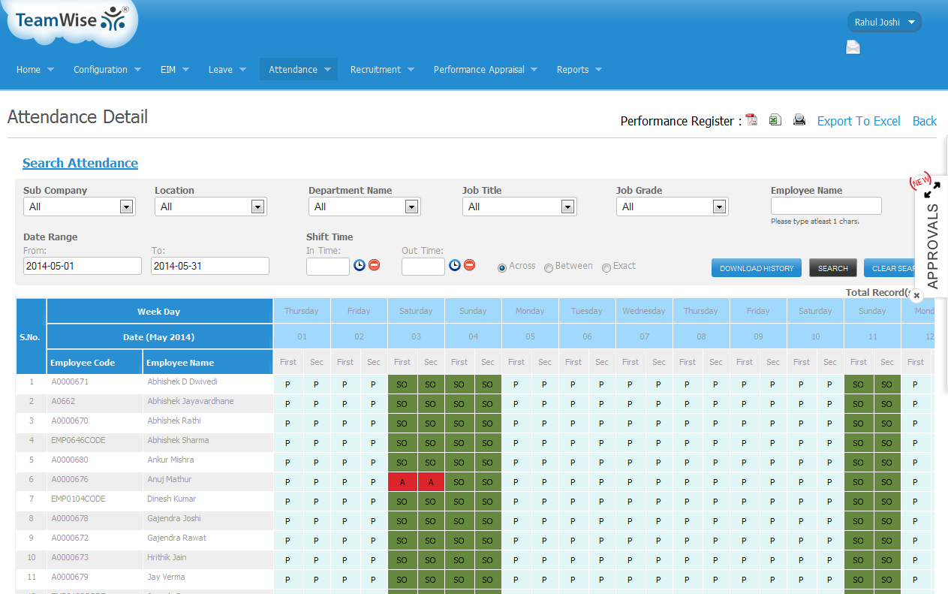Clear the In Time field with red icon
Screen dimensions: 948x594
click(374, 265)
